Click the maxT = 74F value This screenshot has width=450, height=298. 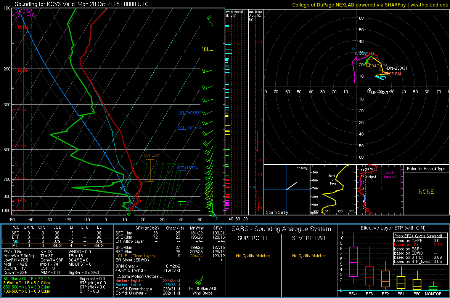pos(50,264)
